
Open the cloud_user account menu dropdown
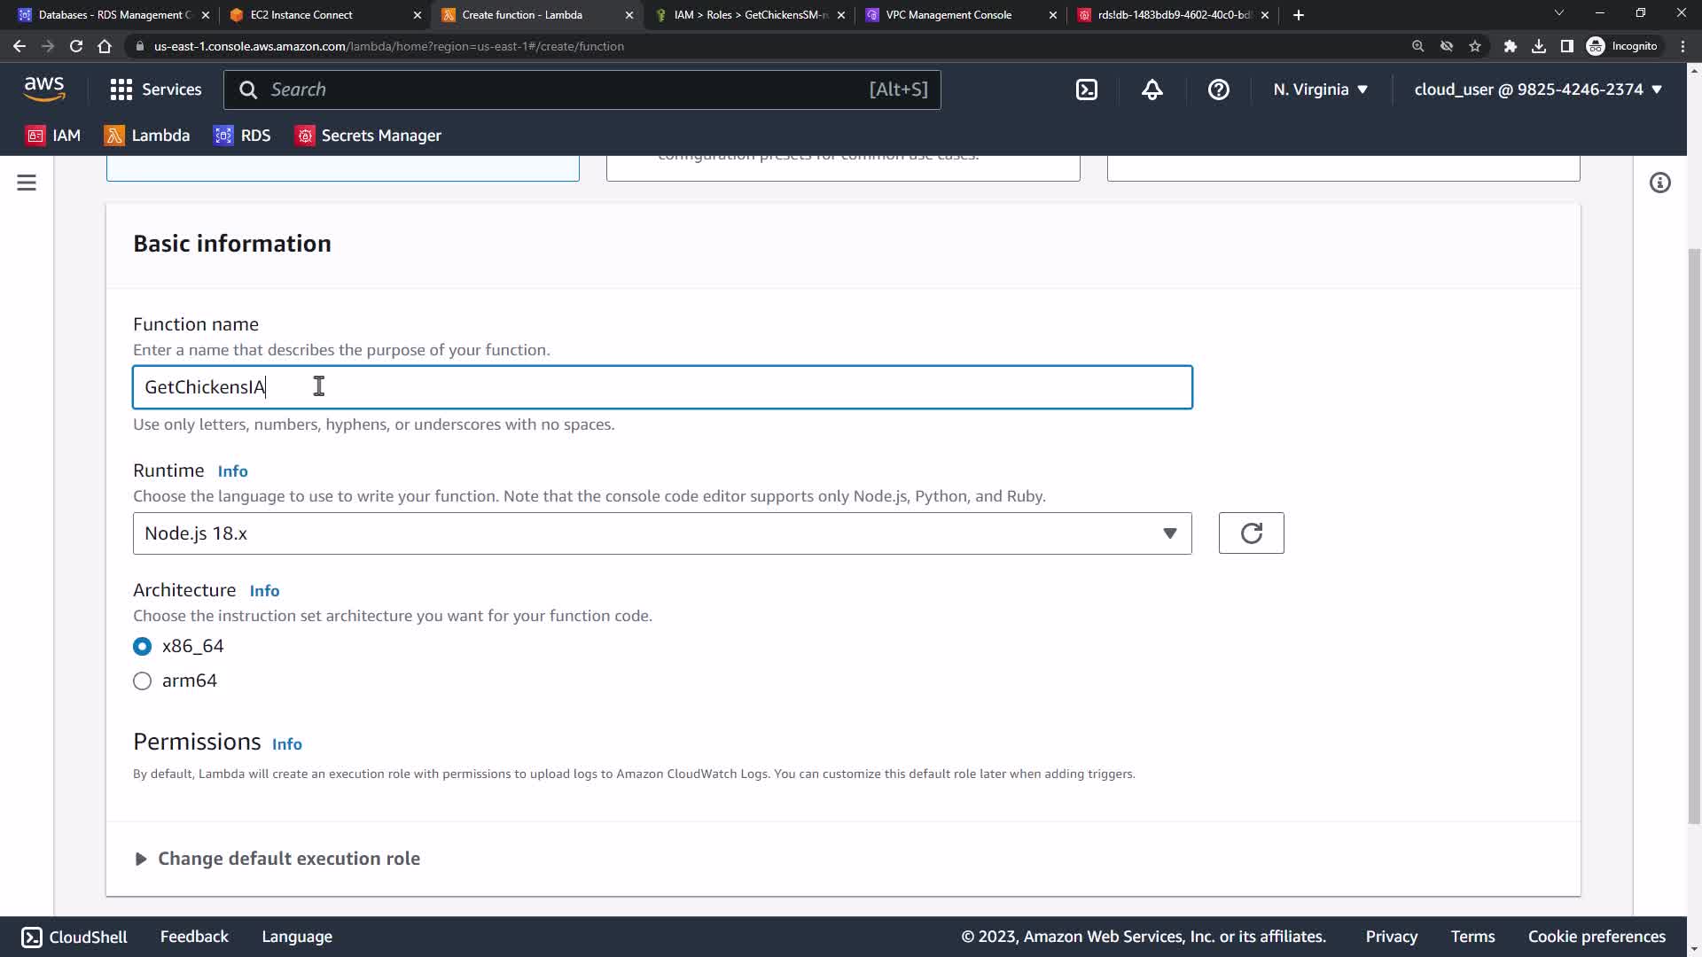pos(1537,89)
